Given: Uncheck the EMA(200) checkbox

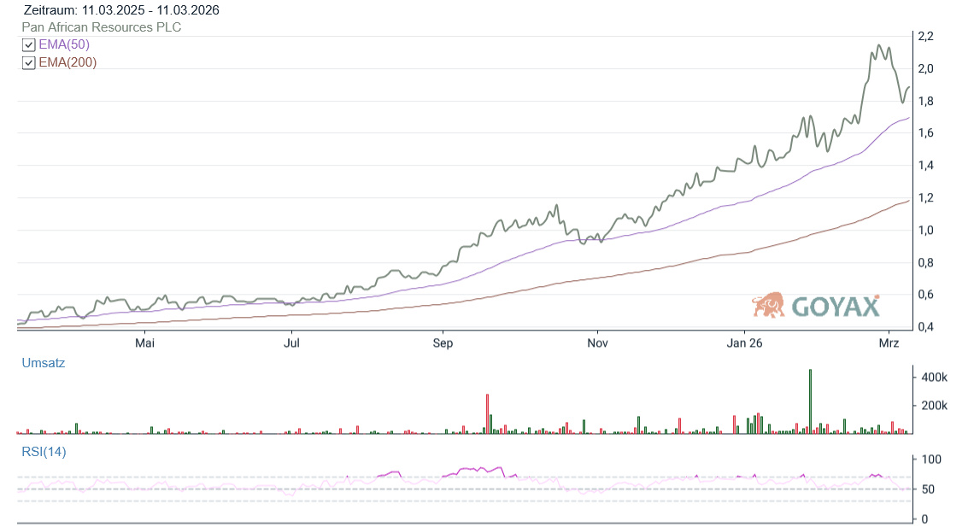Looking at the screenshot, I should click(29, 63).
